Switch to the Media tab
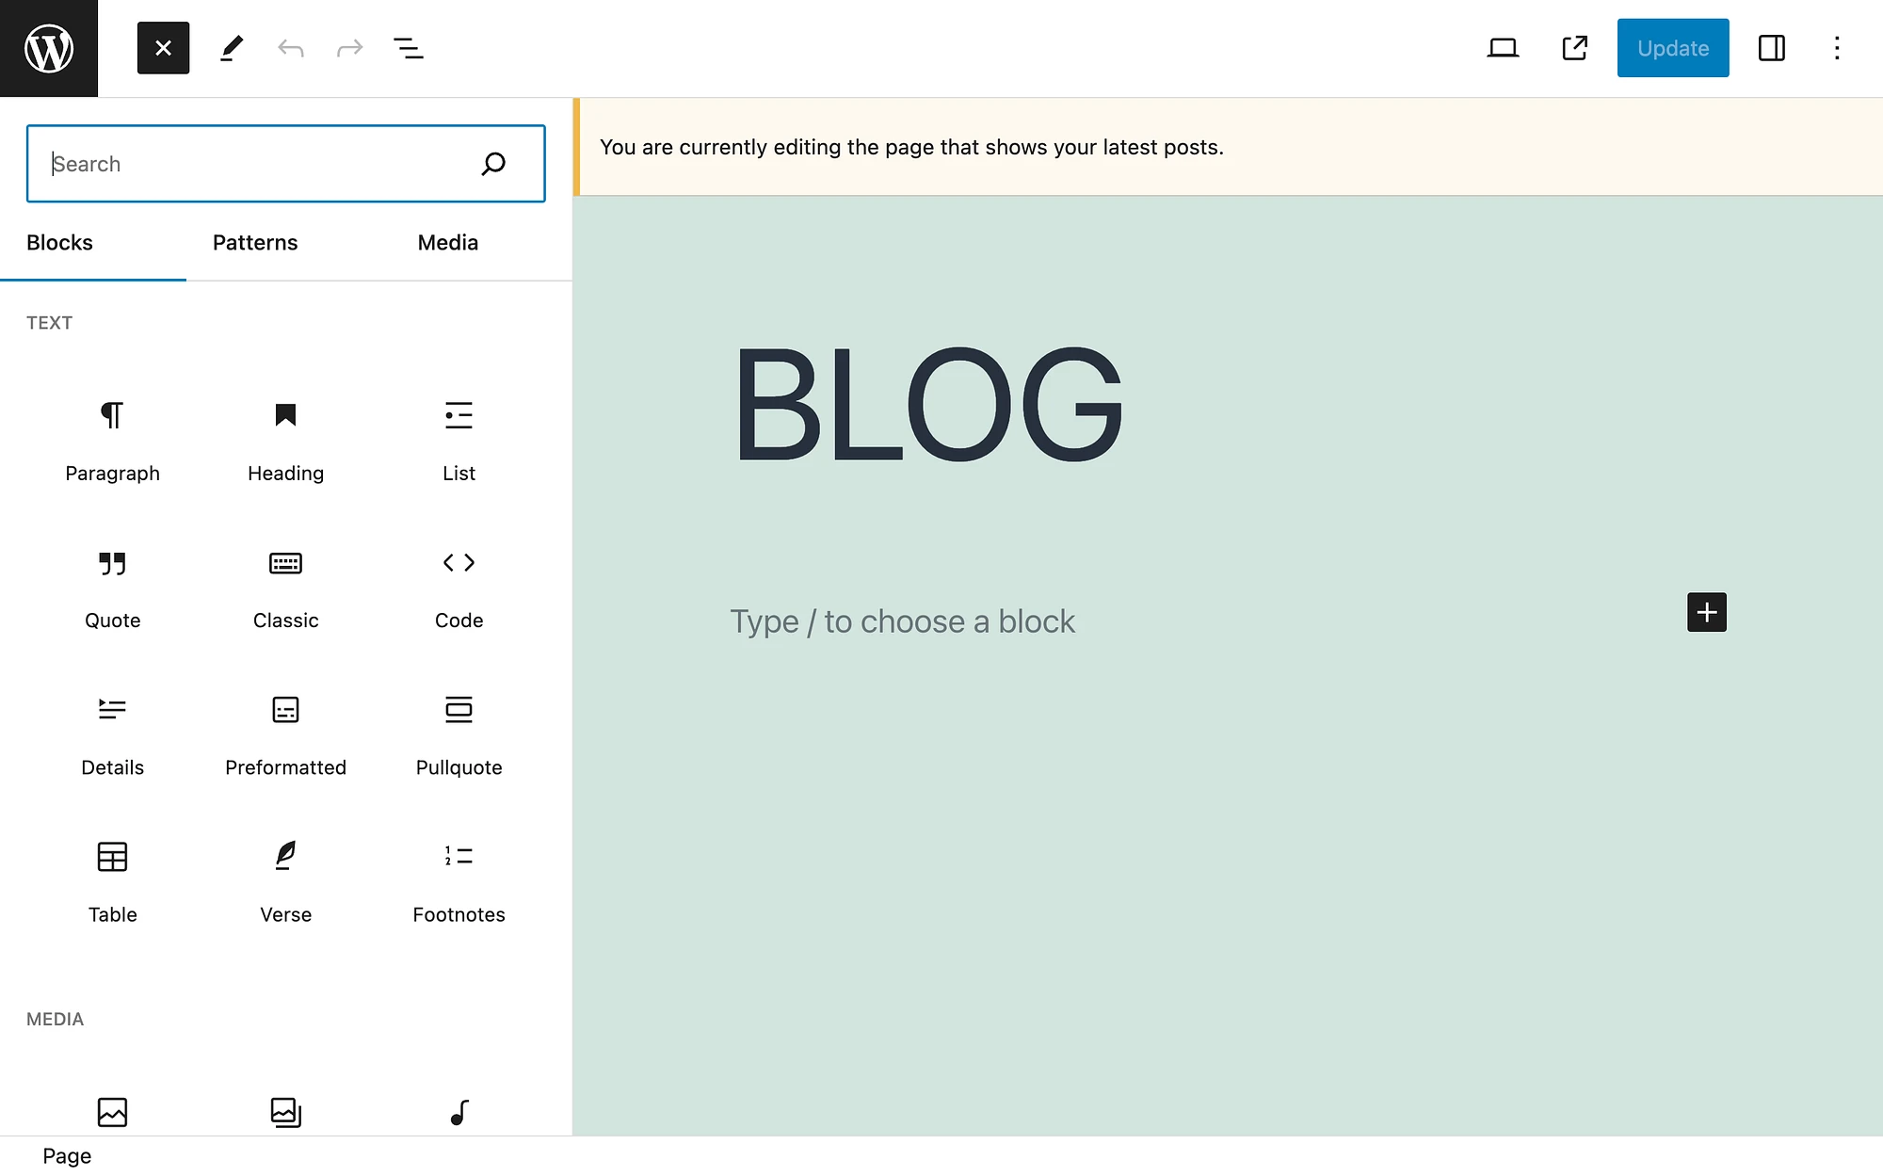The width and height of the screenshot is (1883, 1176). click(x=448, y=243)
